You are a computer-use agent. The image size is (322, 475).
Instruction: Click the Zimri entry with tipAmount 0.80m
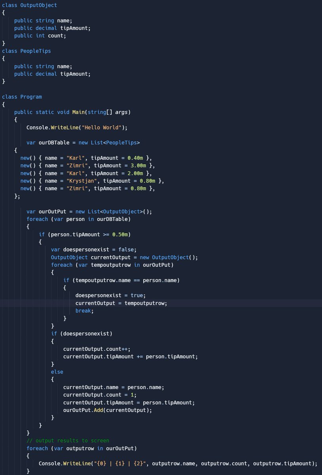coord(88,188)
